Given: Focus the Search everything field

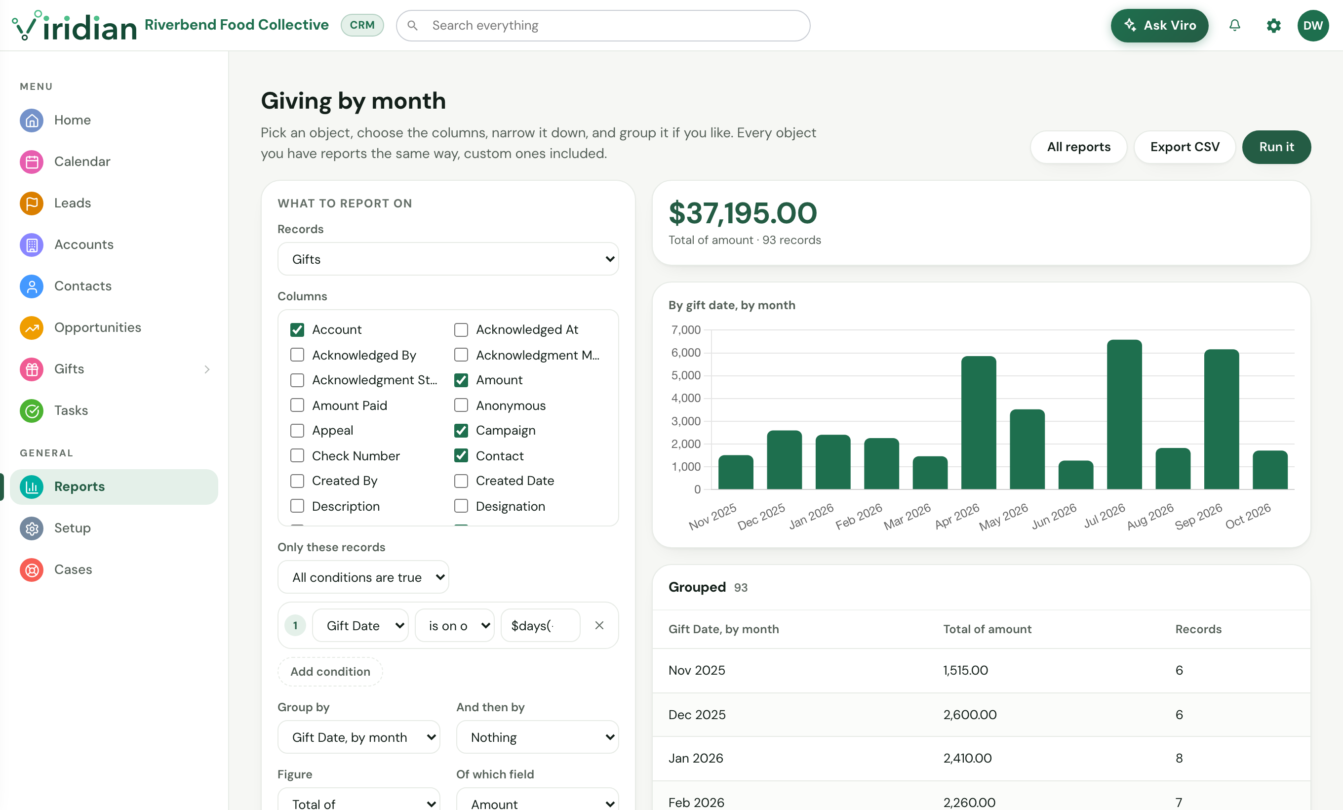Looking at the screenshot, I should 603,26.
